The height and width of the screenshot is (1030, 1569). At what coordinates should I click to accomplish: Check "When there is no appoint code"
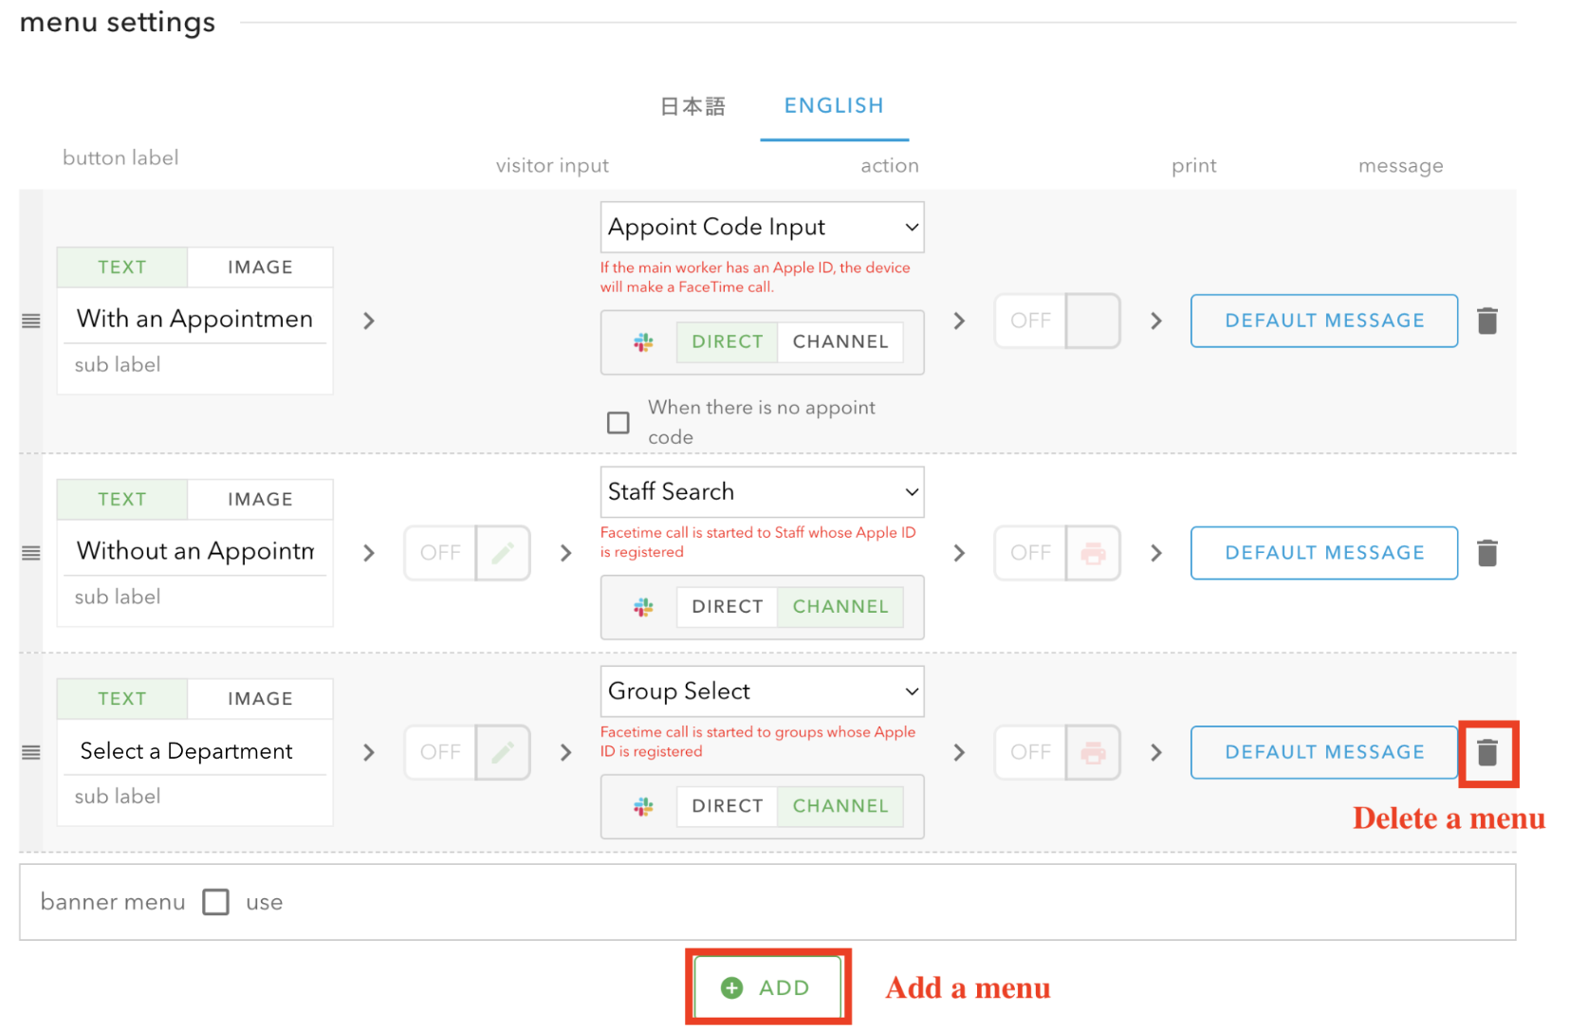618,422
